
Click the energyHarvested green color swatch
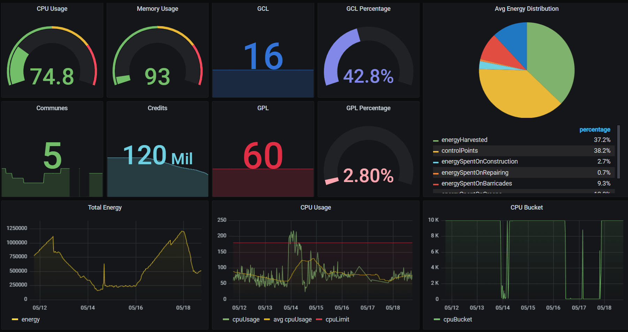[436, 141]
